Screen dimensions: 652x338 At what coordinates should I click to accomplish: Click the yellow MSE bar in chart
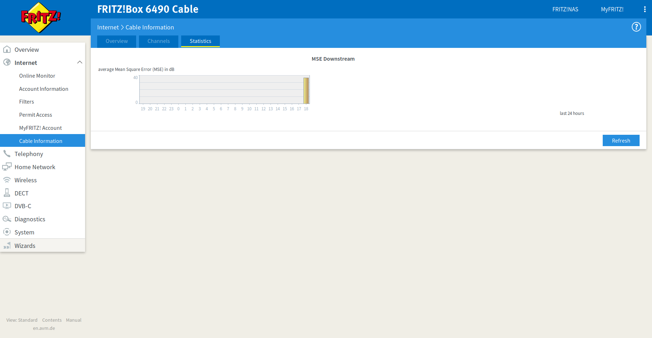pyautogui.click(x=306, y=91)
